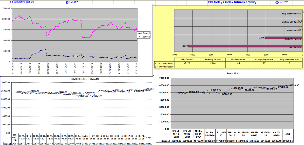
Task: Click the midcap nifty futures bar labeled -77
Action: pos(301,21)
